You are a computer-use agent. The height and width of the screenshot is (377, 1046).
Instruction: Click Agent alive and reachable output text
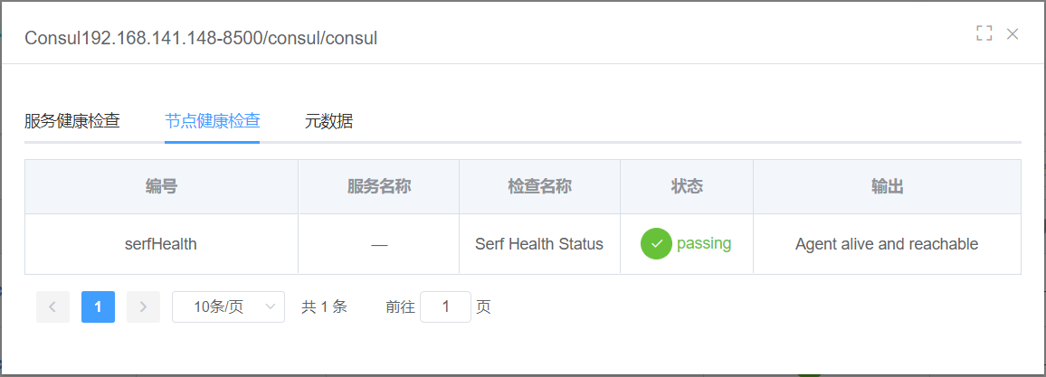coord(888,244)
